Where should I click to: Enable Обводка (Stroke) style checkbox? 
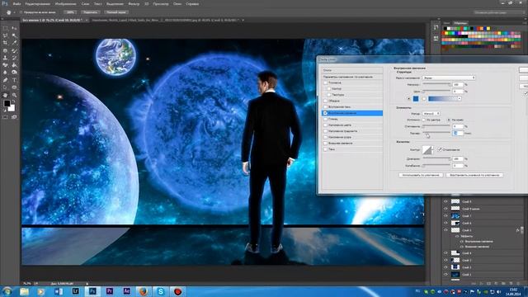pos(325,101)
